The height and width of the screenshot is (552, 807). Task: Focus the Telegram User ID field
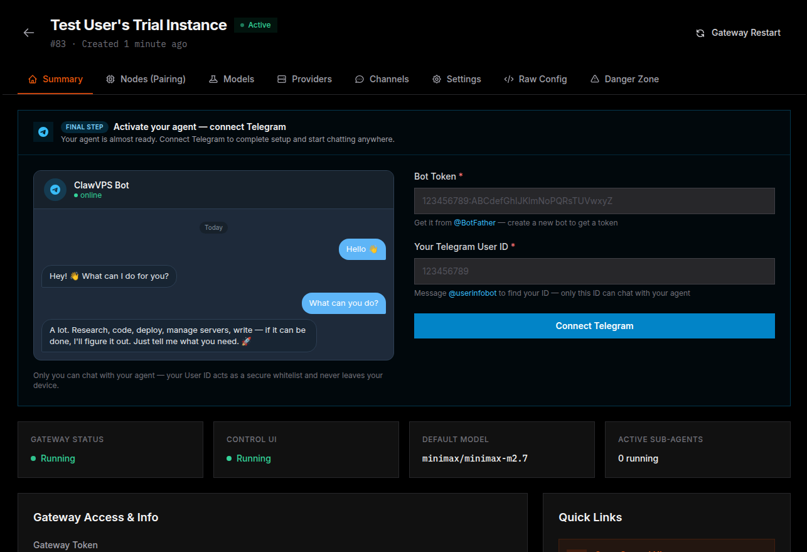point(594,271)
